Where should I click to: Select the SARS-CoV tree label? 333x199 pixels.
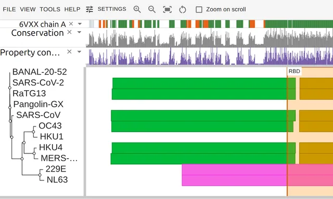(x=39, y=115)
